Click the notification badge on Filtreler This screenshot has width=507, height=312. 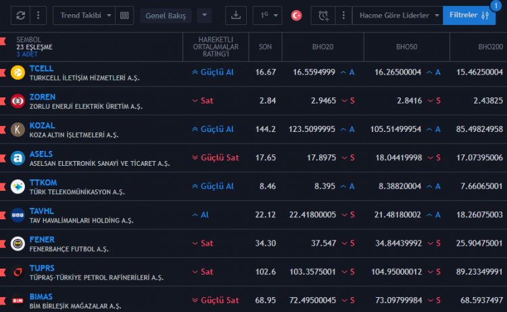(x=496, y=5)
